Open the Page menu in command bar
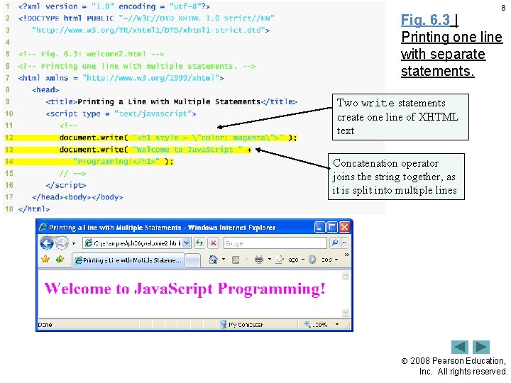 coord(290,260)
